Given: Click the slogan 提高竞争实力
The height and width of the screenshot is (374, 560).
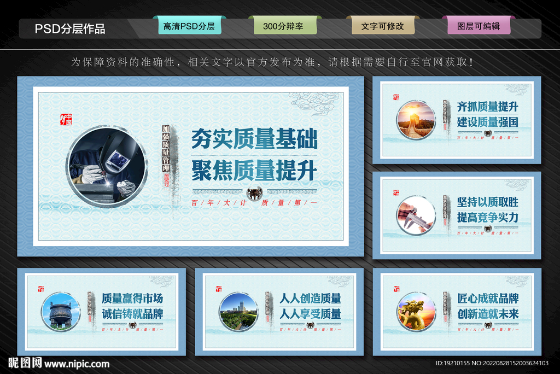Looking at the screenshot, I should pos(487,218).
